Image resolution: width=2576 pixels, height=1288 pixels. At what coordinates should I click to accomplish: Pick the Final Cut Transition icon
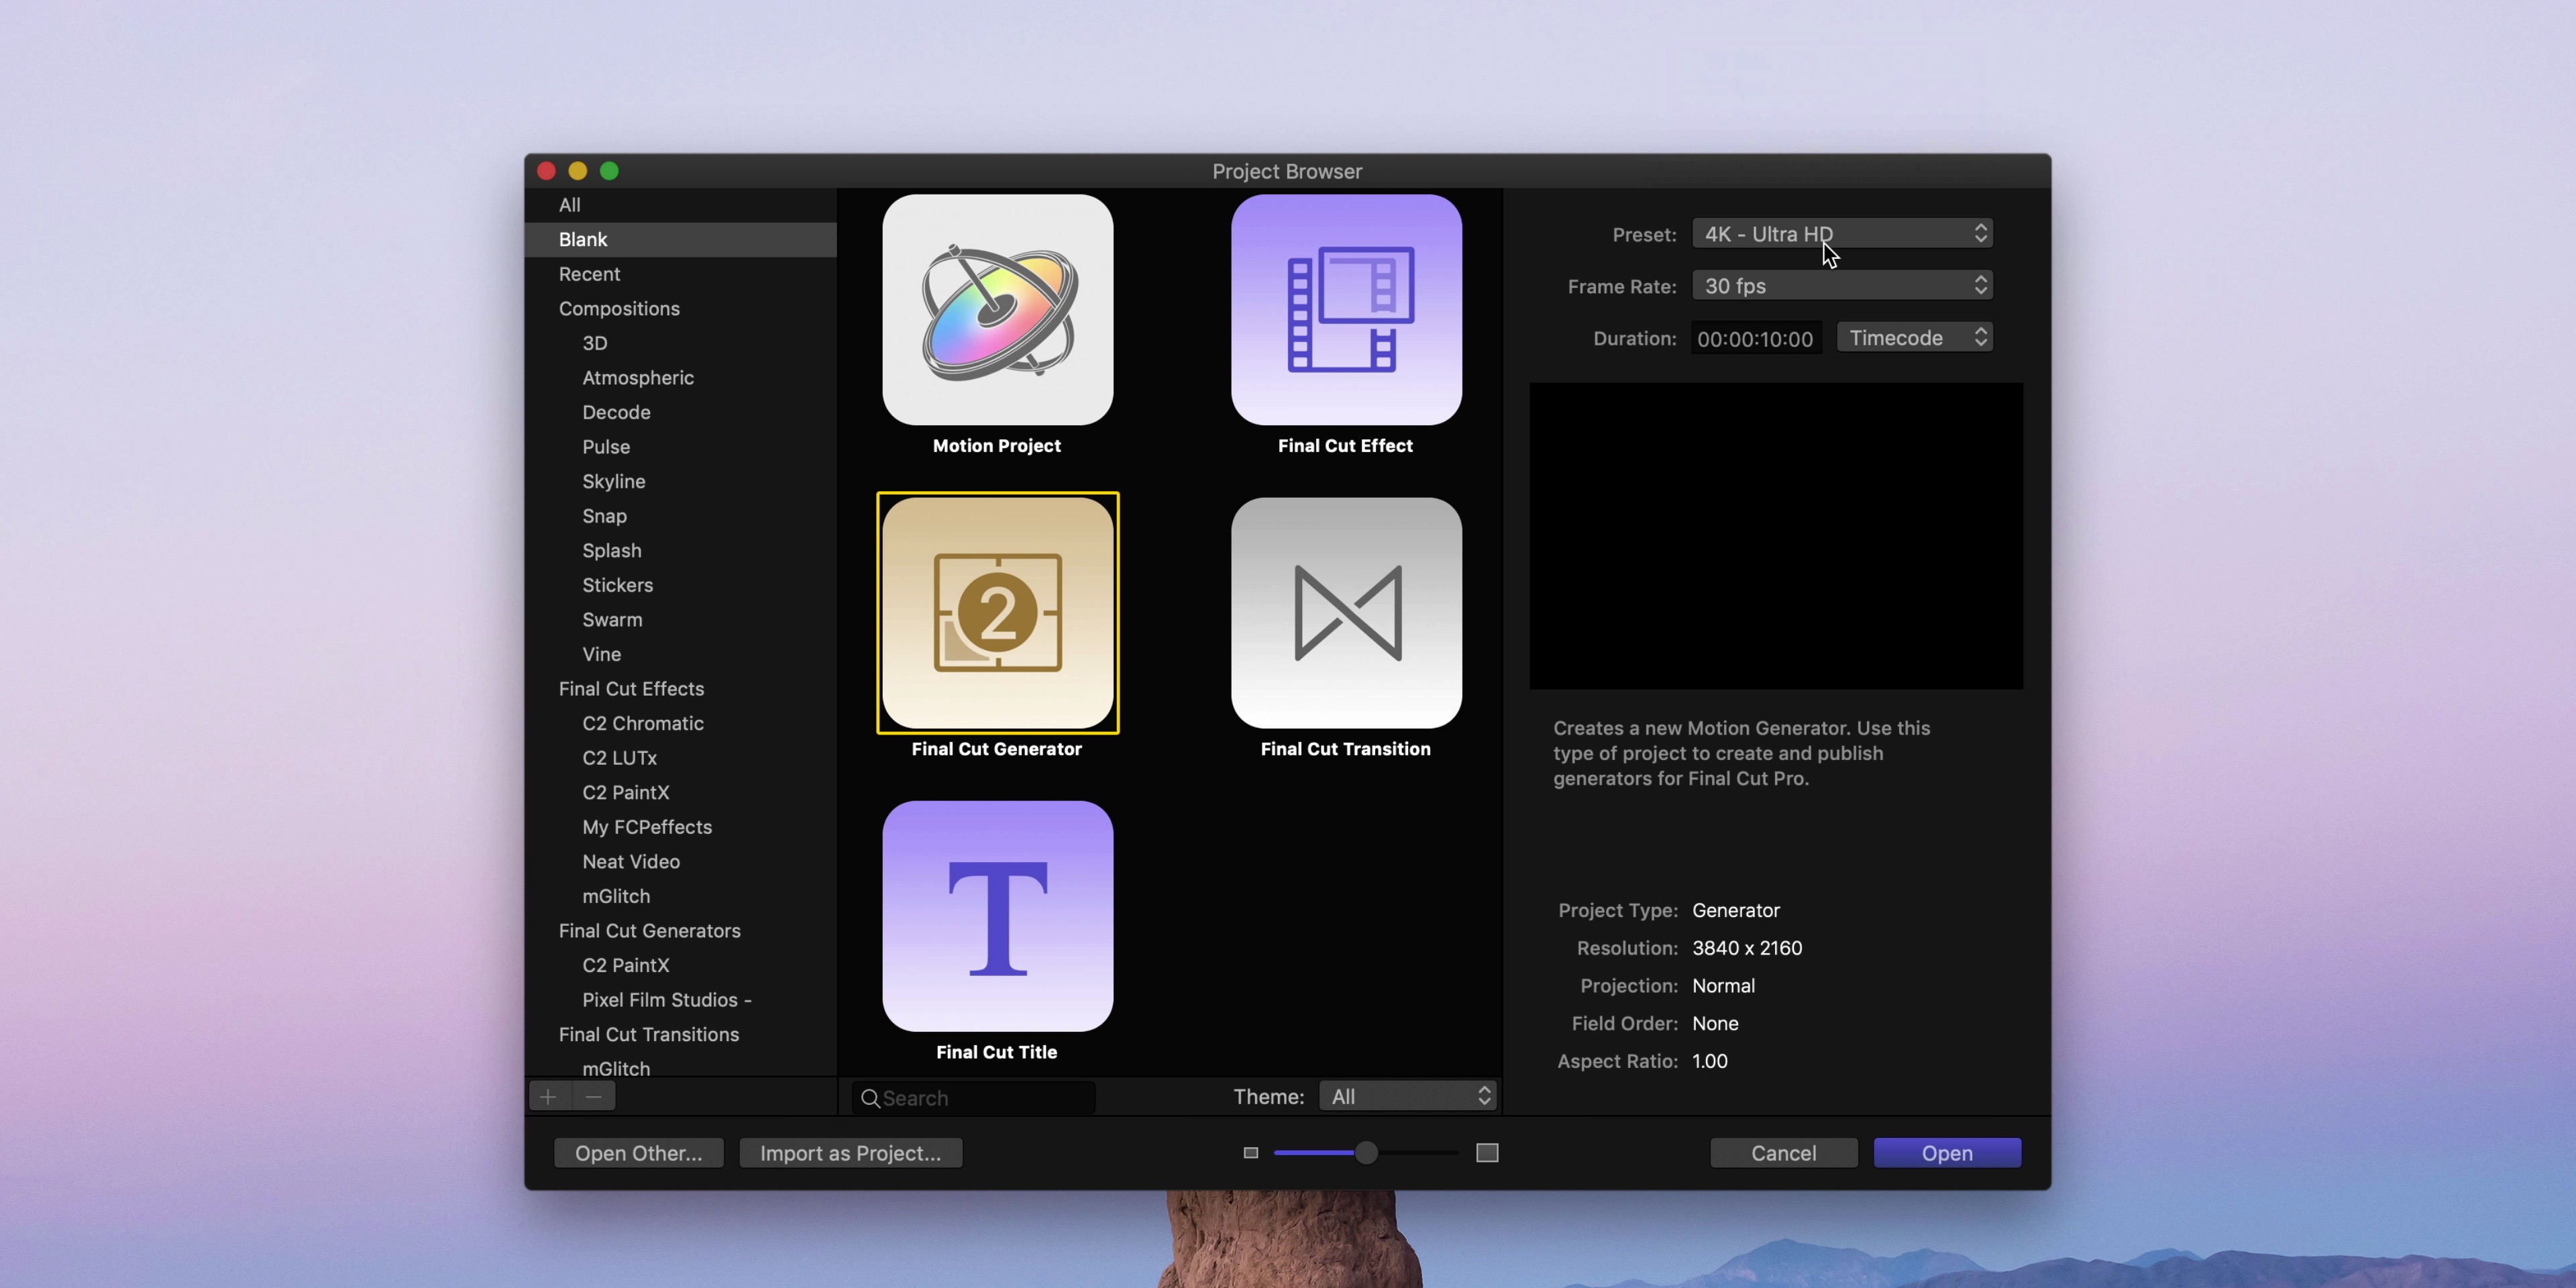(1345, 613)
